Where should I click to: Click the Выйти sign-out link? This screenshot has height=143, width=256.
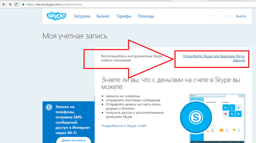241,16
